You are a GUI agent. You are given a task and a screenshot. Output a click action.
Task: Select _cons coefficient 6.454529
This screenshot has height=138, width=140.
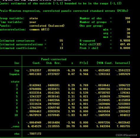pos(34,126)
